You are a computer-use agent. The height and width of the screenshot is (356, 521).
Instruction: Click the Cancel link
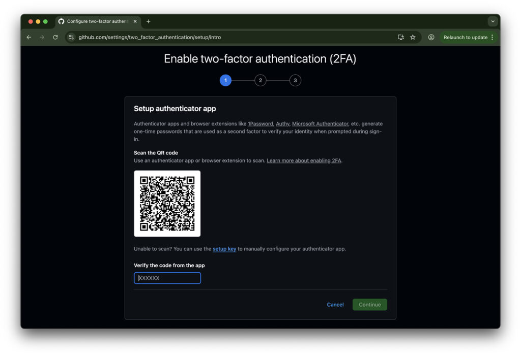[335, 305]
